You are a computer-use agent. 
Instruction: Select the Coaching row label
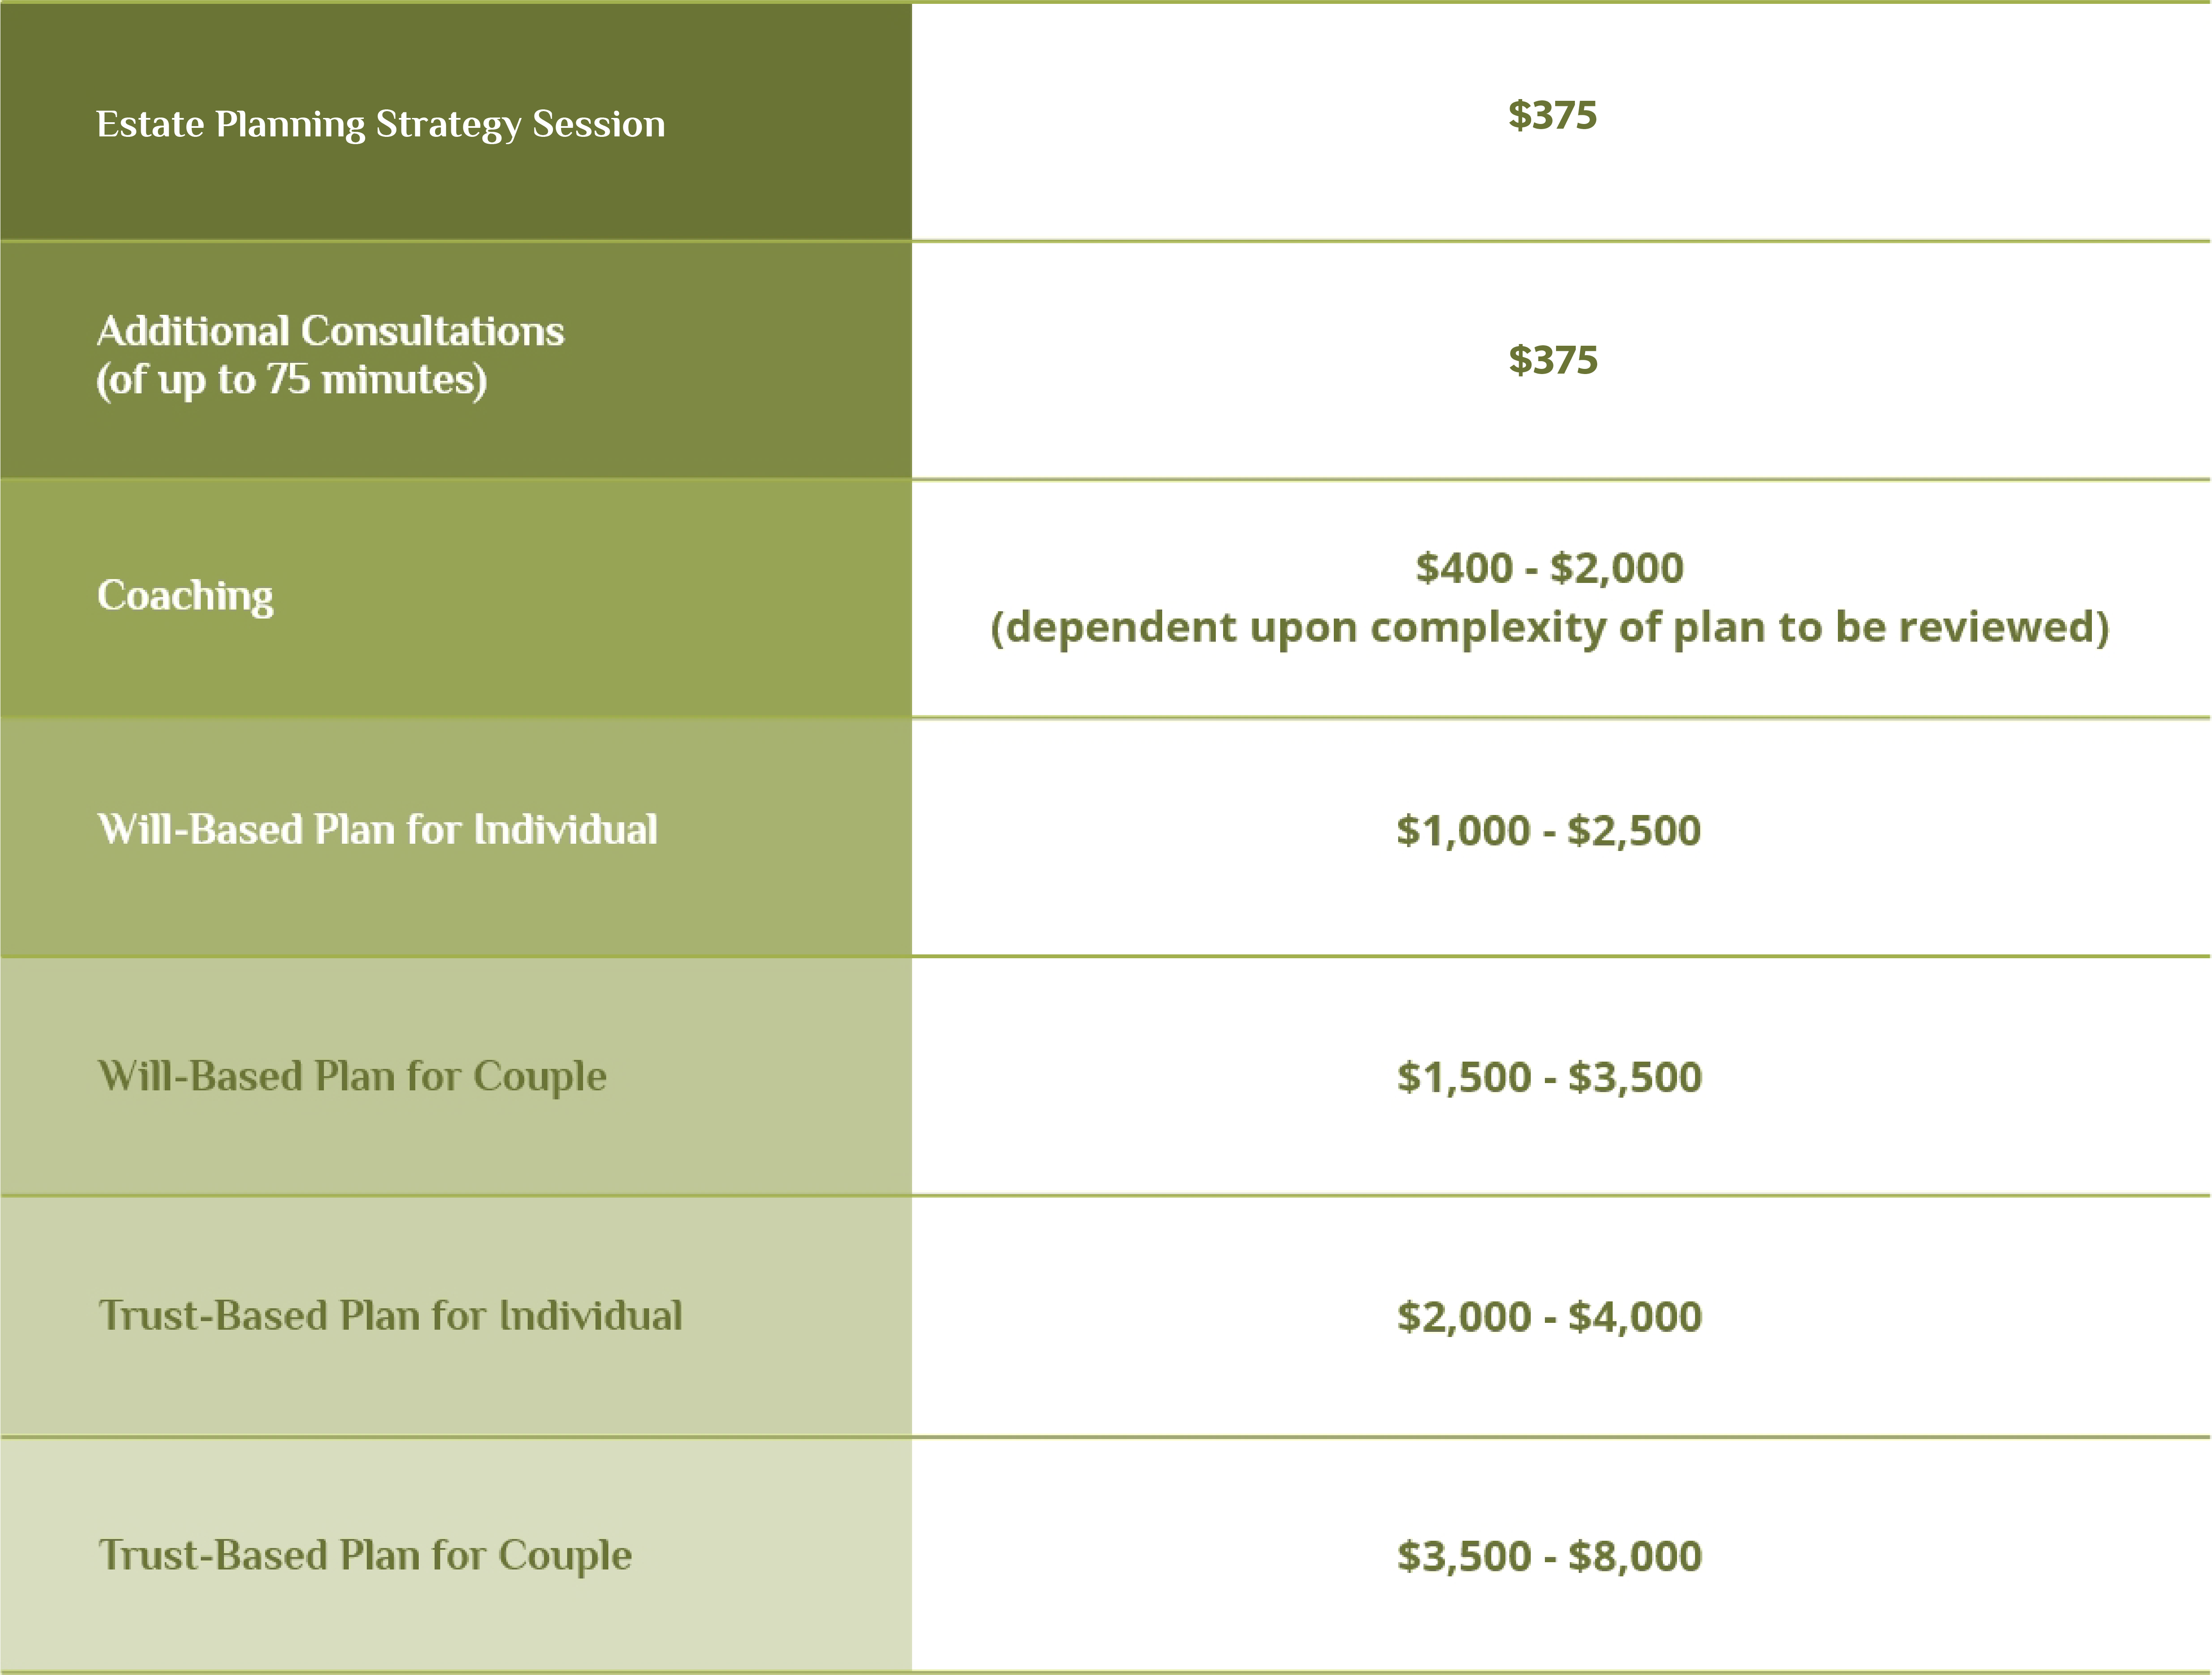point(185,596)
